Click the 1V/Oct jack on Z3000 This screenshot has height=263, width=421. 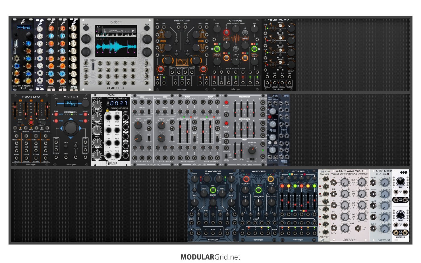109,117
